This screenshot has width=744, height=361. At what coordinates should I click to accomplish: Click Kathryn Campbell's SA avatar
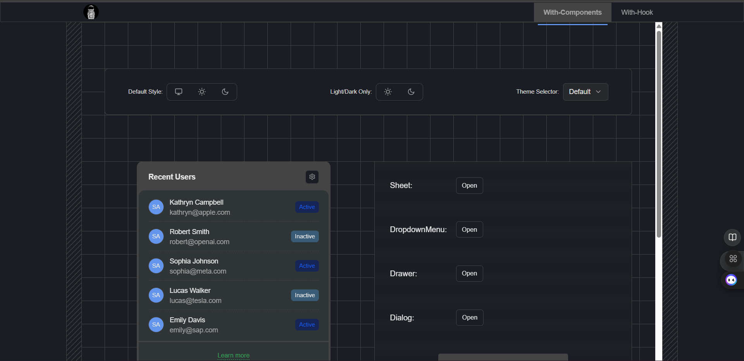[156, 207]
